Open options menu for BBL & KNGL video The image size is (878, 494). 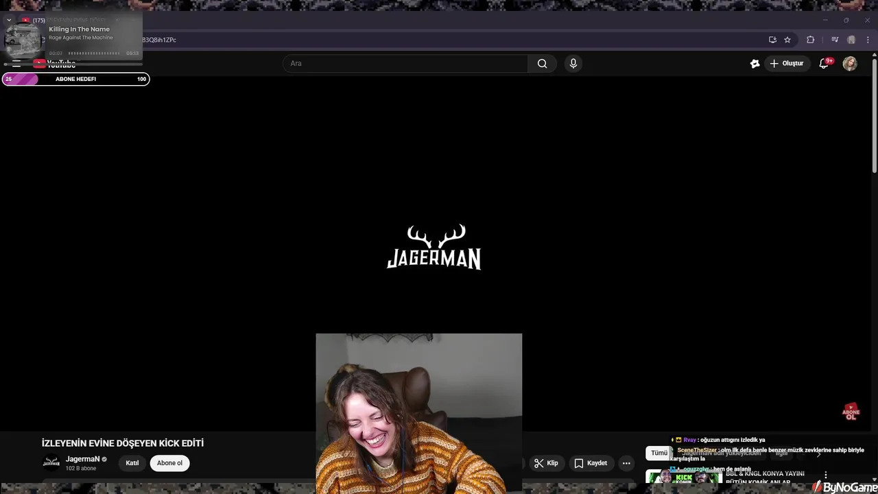pos(826,475)
